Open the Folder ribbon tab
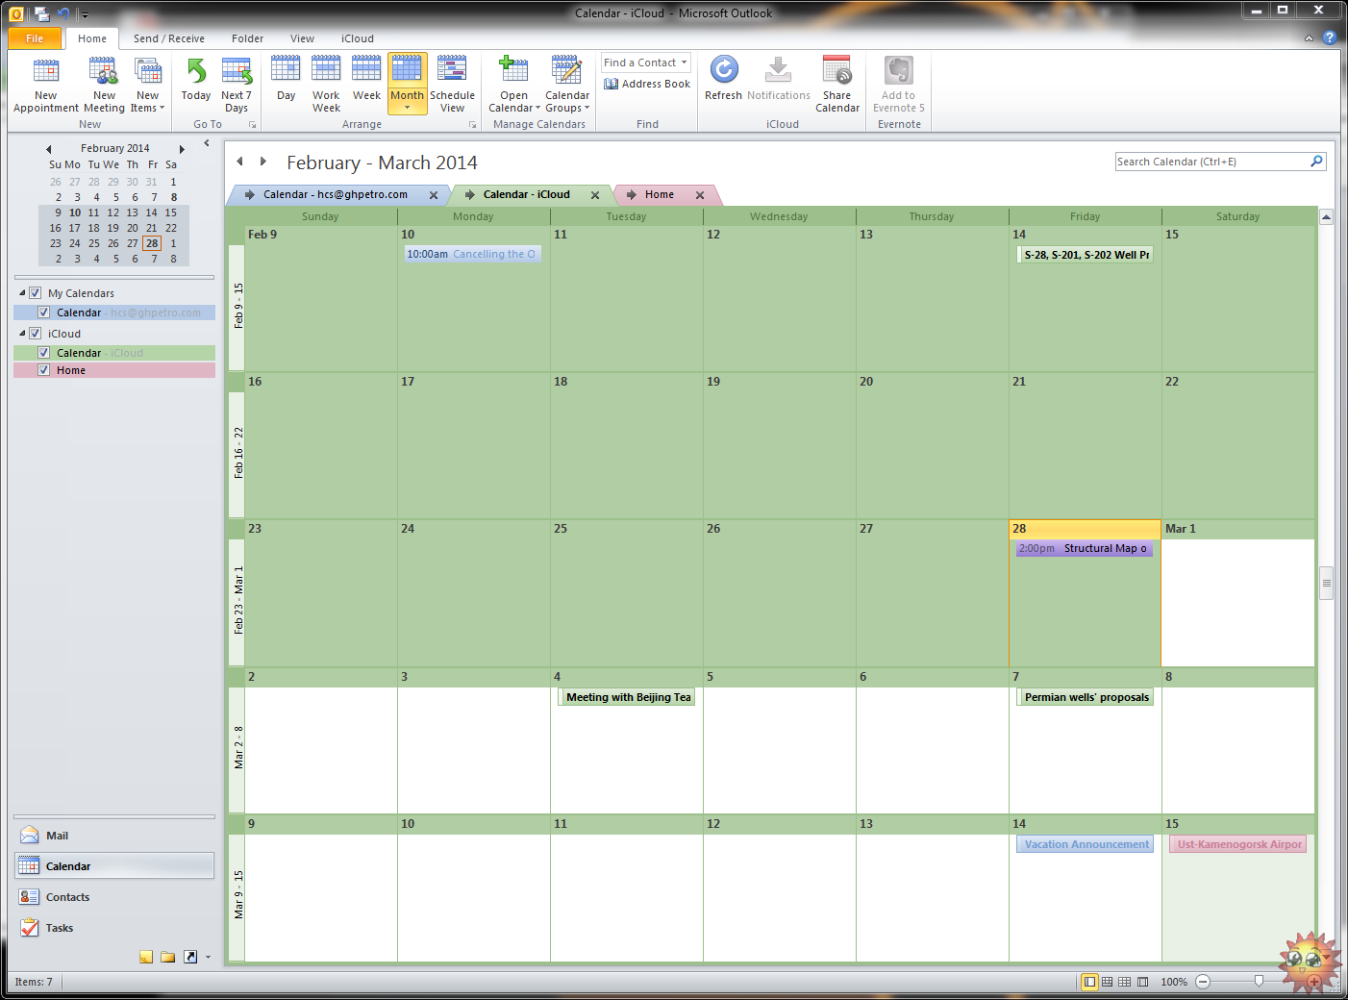Screen dimensions: 1348x1000 tap(247, 38)
